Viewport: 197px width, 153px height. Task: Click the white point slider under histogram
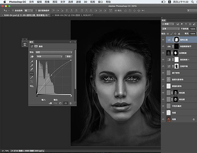pos(71,95)
